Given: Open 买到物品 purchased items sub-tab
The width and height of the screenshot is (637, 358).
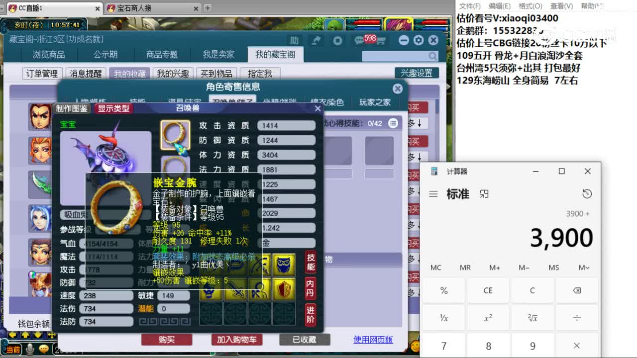Looking at the screenshot, I should tap(216, 74).
